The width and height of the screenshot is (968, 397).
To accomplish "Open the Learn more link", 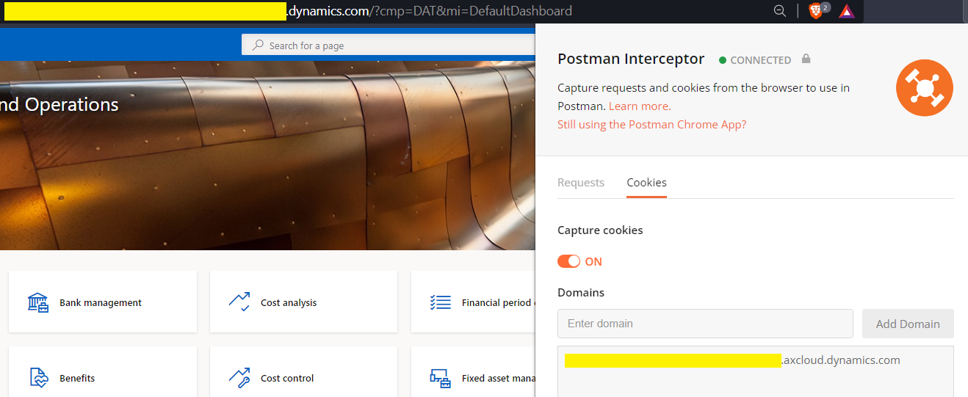I will [640, 106].
